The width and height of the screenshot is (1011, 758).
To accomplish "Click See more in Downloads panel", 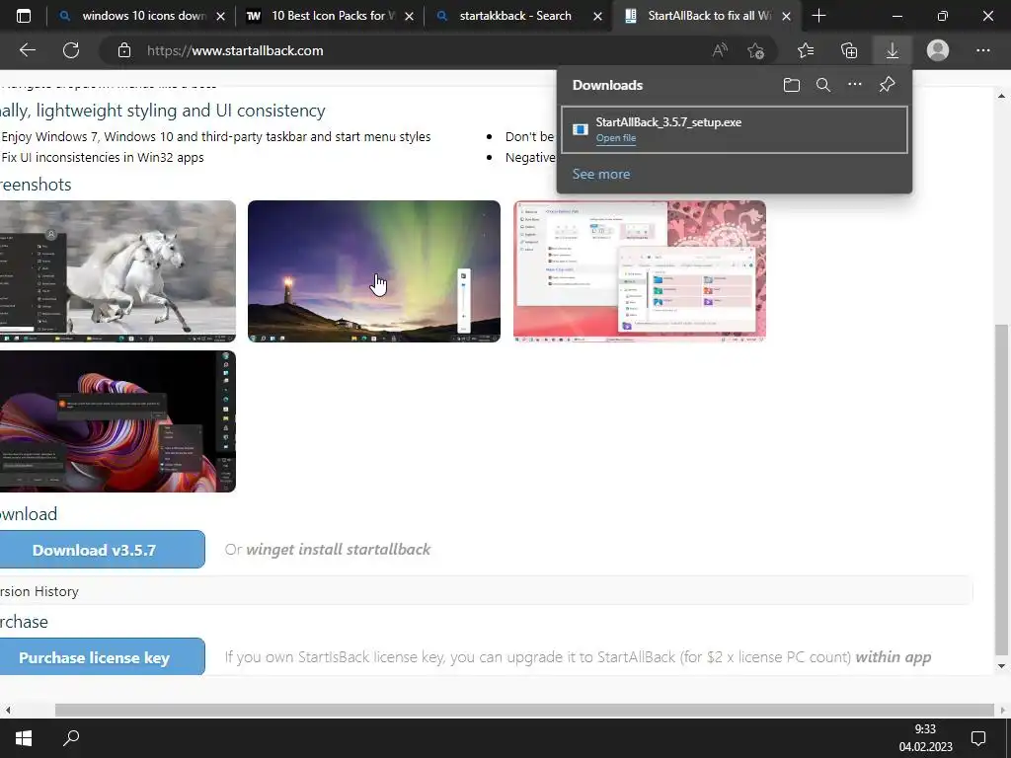I will 601,174.
